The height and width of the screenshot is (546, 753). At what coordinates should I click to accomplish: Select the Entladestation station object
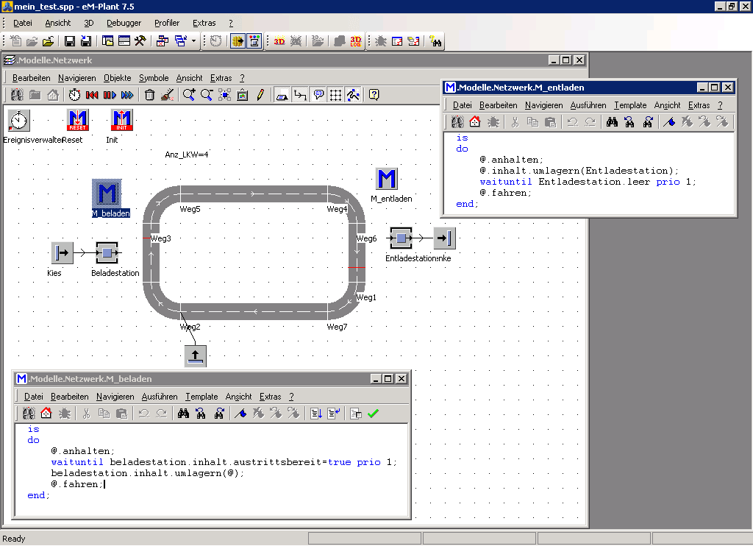click(401, 238)
